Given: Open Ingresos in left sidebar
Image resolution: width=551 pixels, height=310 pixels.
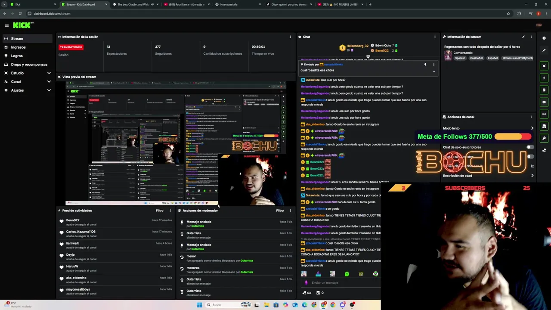Looking at the screenshot, I should point(27,47).
